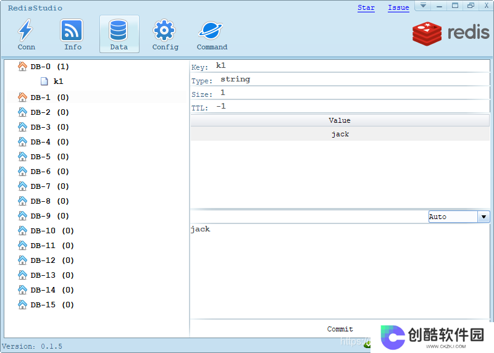
Task: Switch to the Info tab label
Action: coord(73,47)
